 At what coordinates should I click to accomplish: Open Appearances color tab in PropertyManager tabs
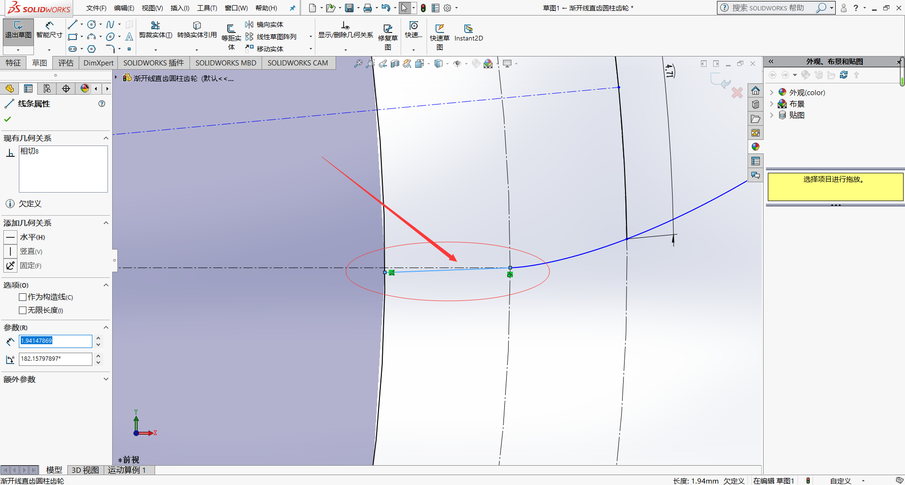[x=84, y=89]
